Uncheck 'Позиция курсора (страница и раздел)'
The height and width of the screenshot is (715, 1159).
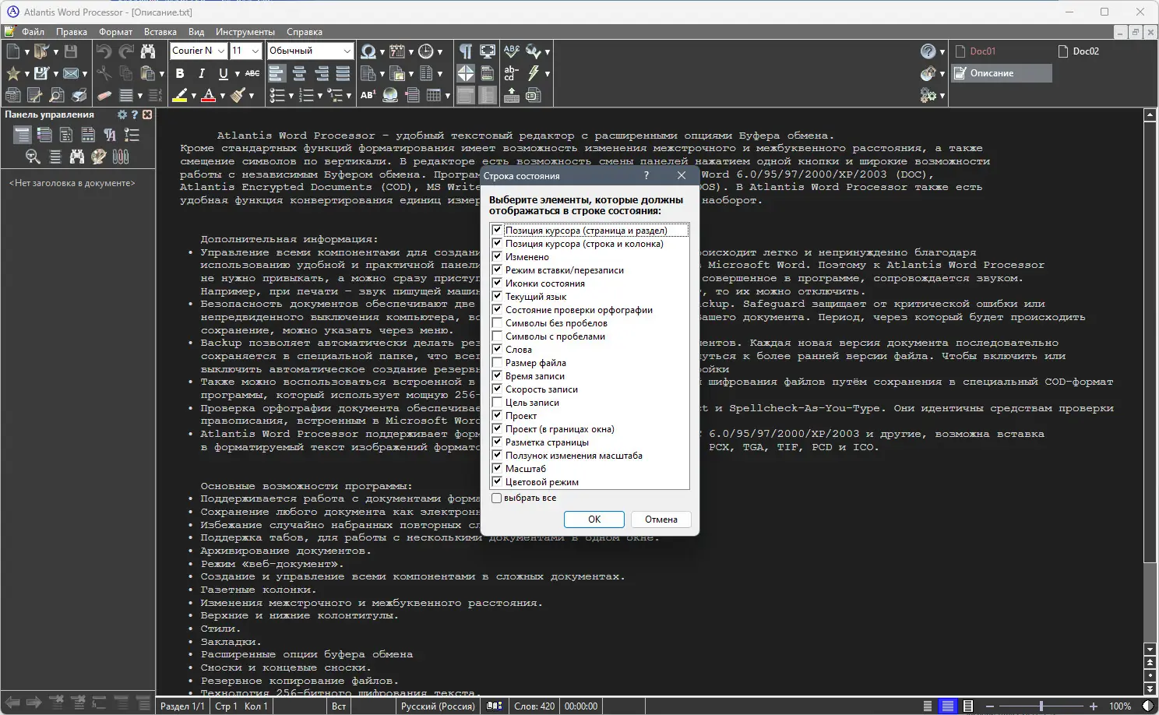coord(497,231)
